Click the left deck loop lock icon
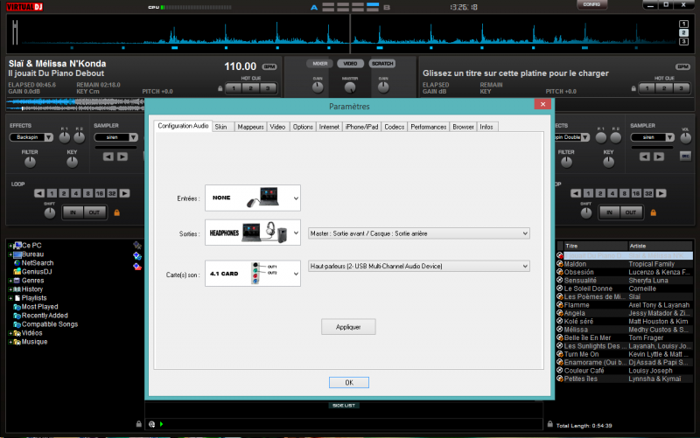Screen dimensions: 700x438 (x=115, y=212)
